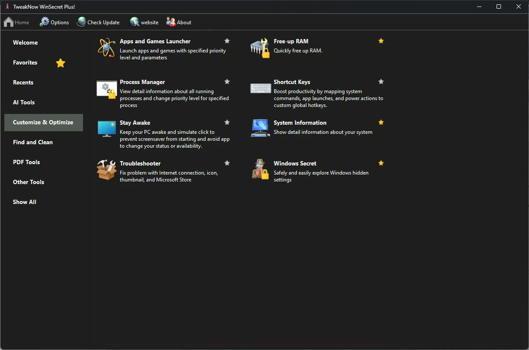Screen dimensions: 529x350
Task: Maximize the TweakNow WinSecret Plus window
Action: click(499, 7)
